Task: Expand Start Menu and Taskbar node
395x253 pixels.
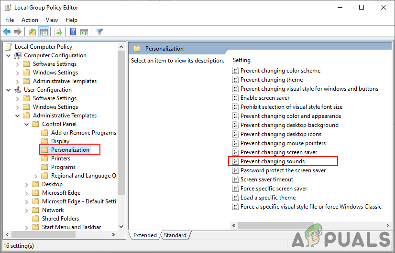Action: click(x=26, y=227)
